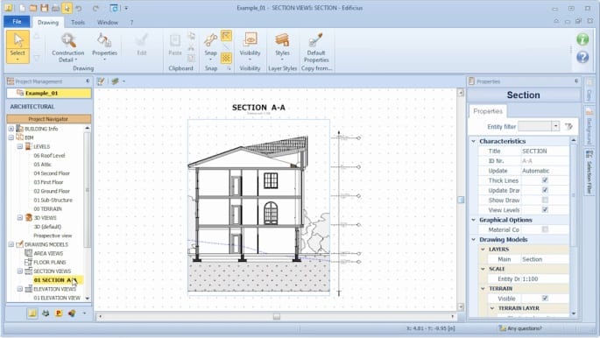
Task: Click the Project Navigator button
Action: coord(48,119)
